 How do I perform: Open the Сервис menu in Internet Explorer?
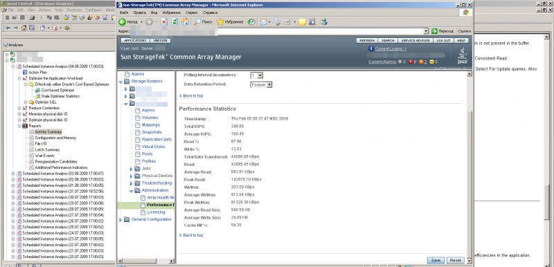192,12
